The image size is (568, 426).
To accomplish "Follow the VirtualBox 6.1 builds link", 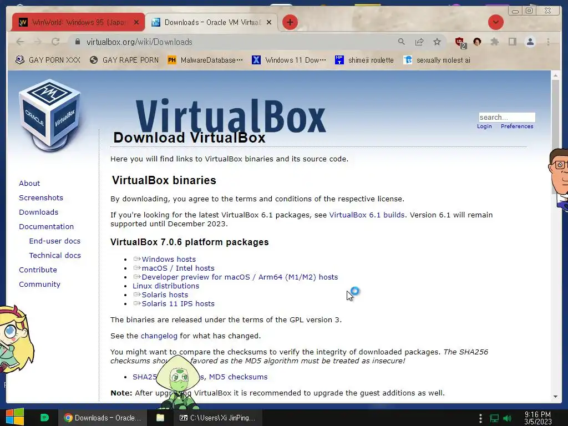I will pos(367,215).
